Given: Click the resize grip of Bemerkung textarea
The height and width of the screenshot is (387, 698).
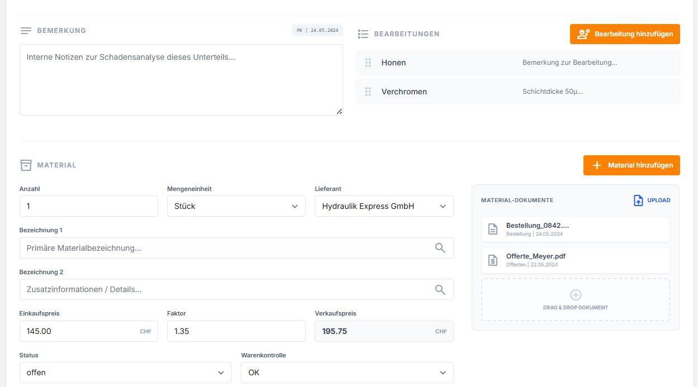Looking at the screenshot, I should [339, 112].
